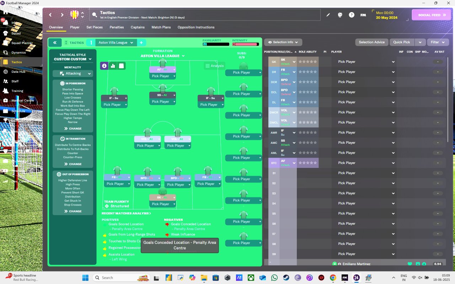Click the club badge in the header

pos(74,15)
